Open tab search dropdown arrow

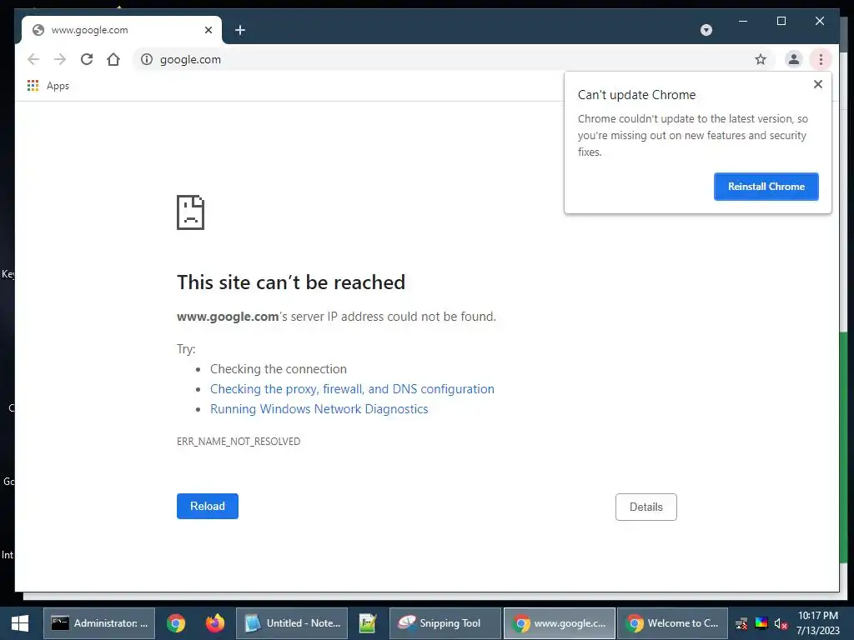point(706,30)
